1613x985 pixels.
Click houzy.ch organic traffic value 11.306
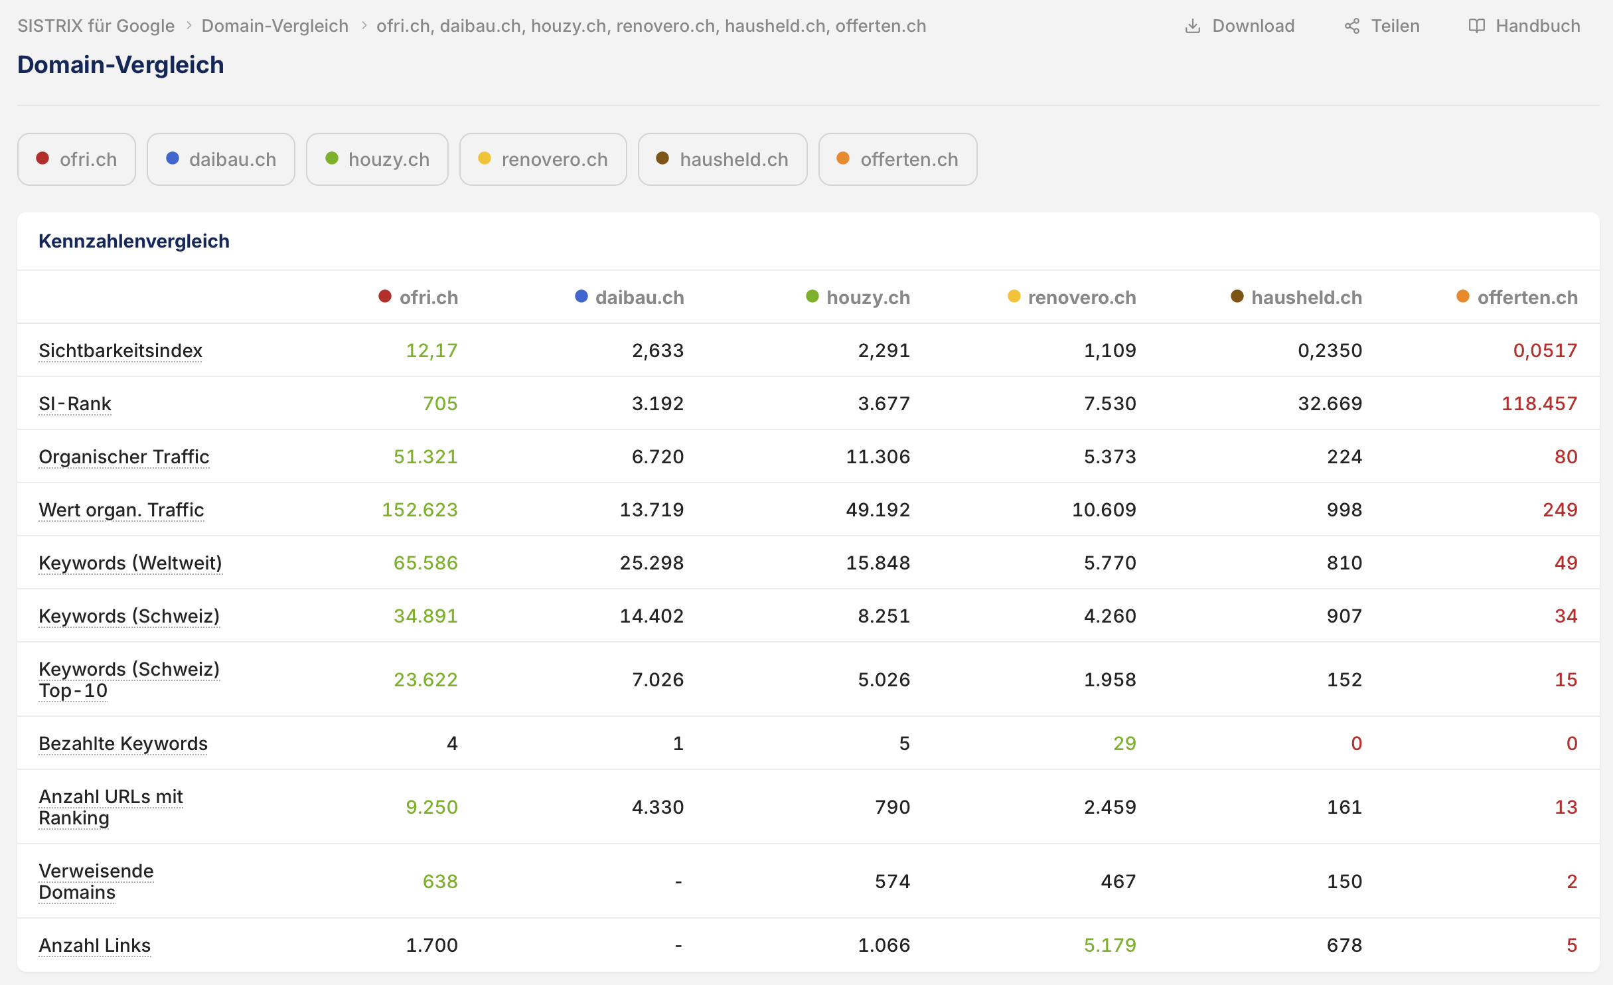pos(878,457)
